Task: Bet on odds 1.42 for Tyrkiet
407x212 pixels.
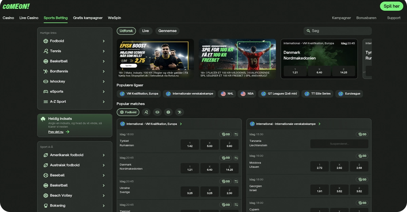Action: click(190, 144)
